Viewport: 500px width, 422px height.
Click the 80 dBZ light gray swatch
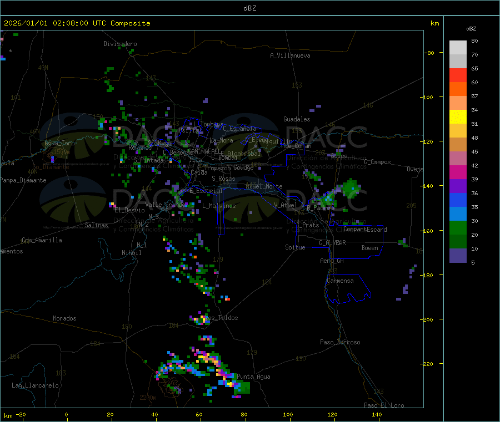pos(458,48)
